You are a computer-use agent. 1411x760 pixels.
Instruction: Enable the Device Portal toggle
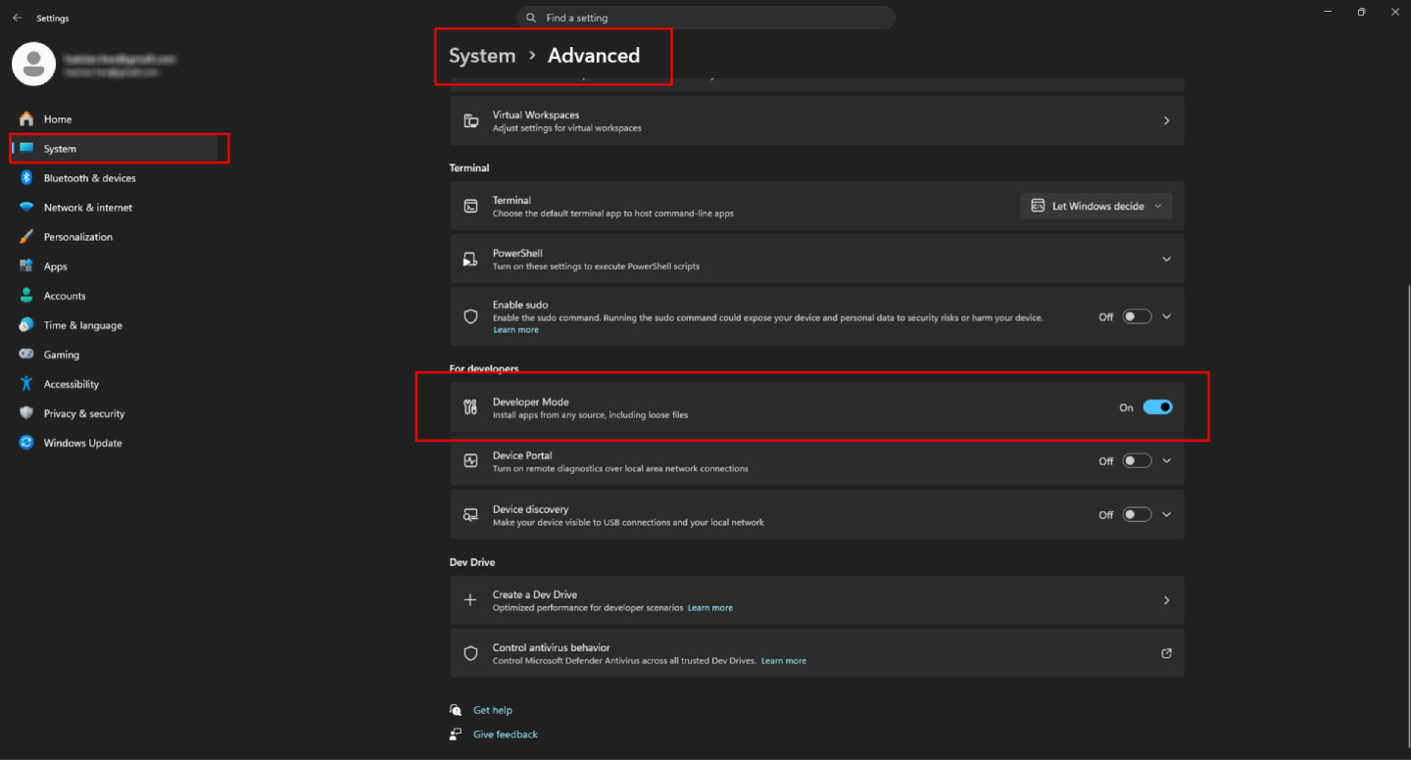[x=1137, y=460]
